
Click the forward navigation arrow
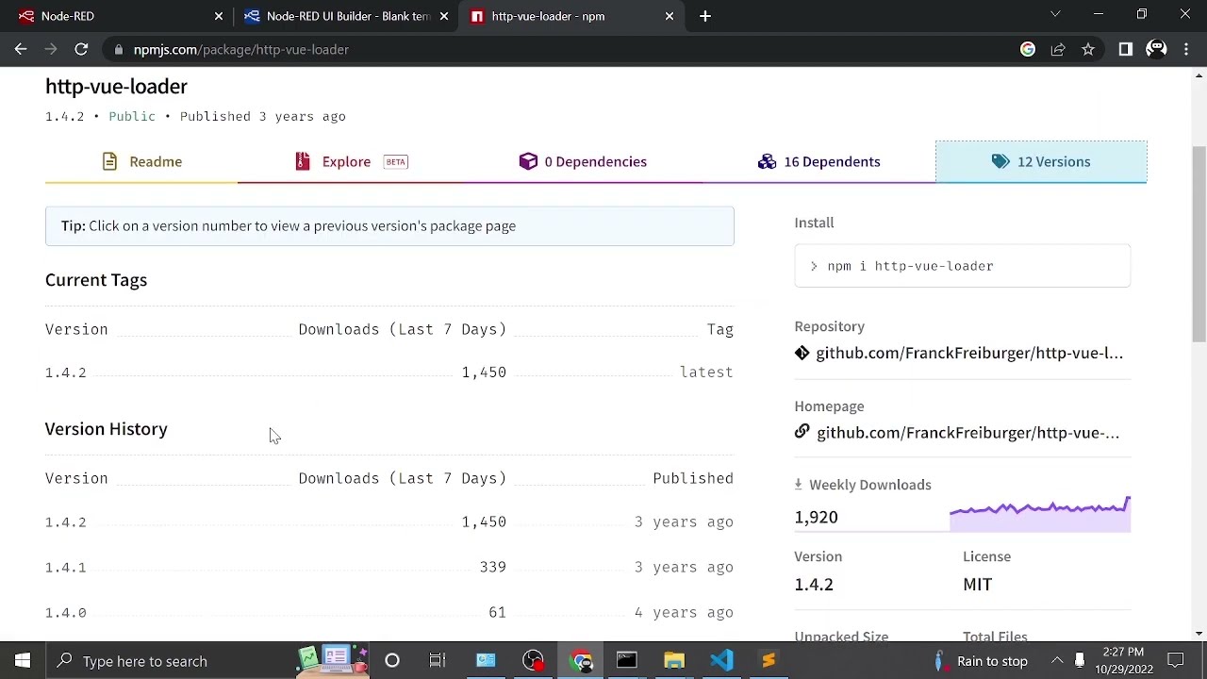(x=51, y=49)
